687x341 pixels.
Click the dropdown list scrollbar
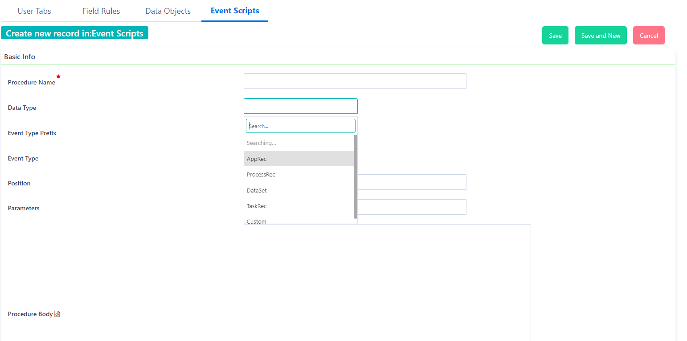(355, 178)
